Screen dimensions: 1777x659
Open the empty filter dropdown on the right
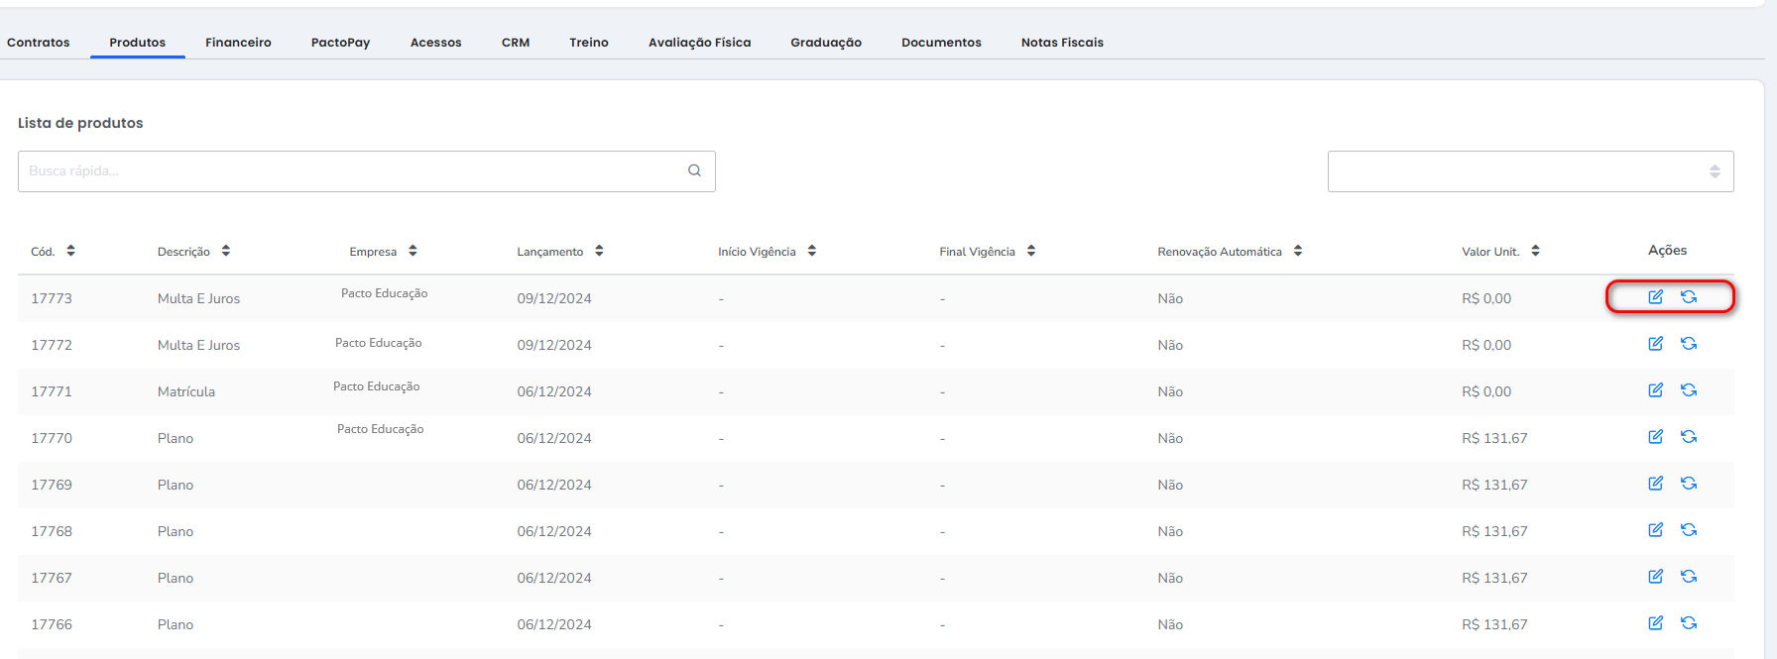tap(1529, 171)
